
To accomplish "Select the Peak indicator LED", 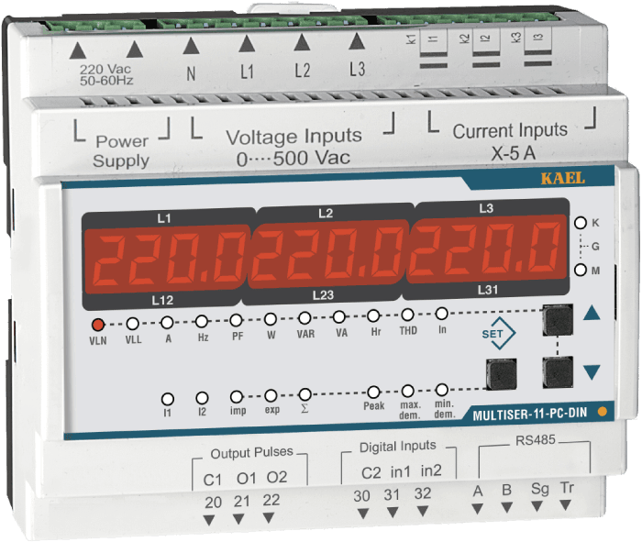I will 373,393.
